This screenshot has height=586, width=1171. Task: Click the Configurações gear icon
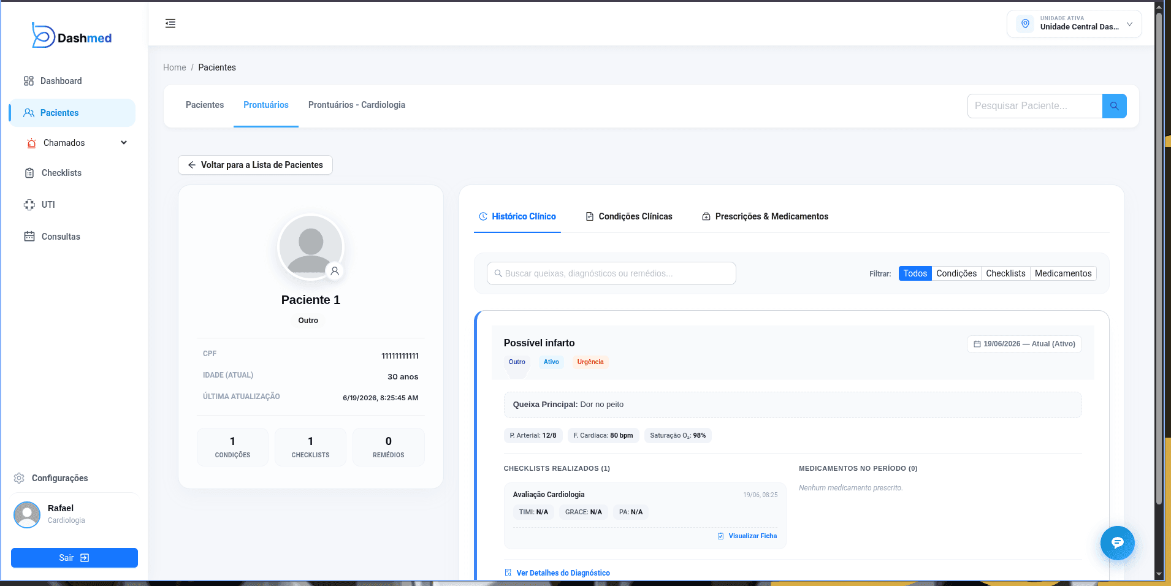(19, 478)
